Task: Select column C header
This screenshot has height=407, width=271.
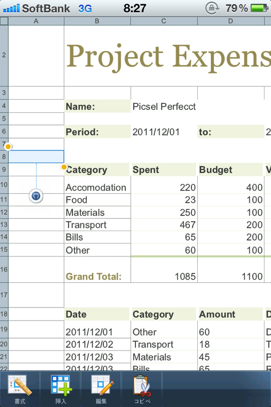Action: pyautogui.click(x=164, y=21)
